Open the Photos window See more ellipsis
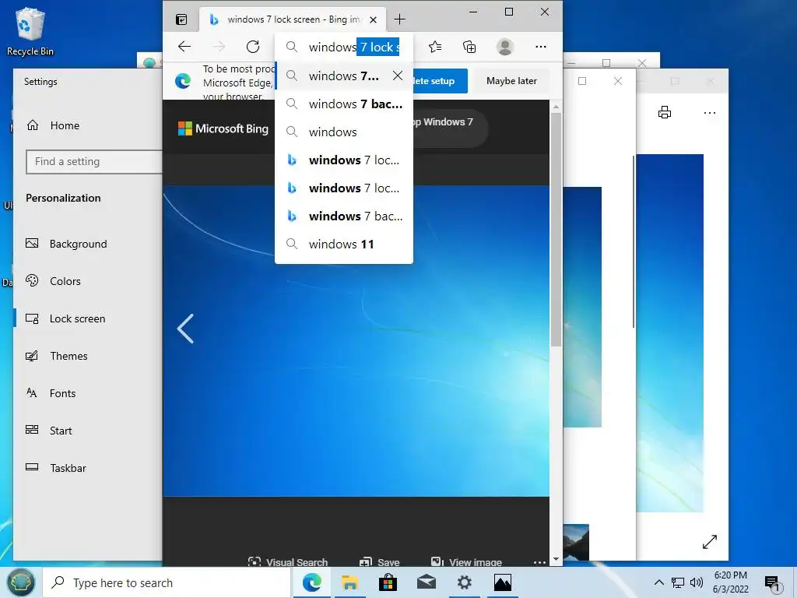Screen dimensions: 797x598 coord(710,112)
